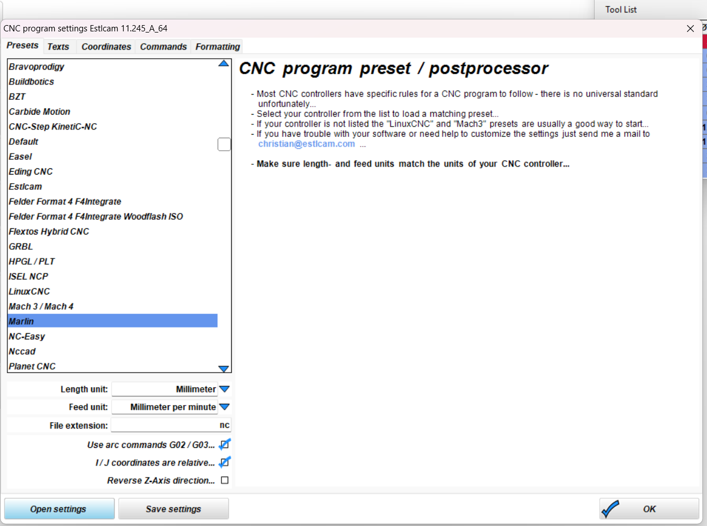Enable Reverse Z-Axis direction checkbox
This screenshot has height=526, width=707.
pyautogui.click(x=224, y=480)
